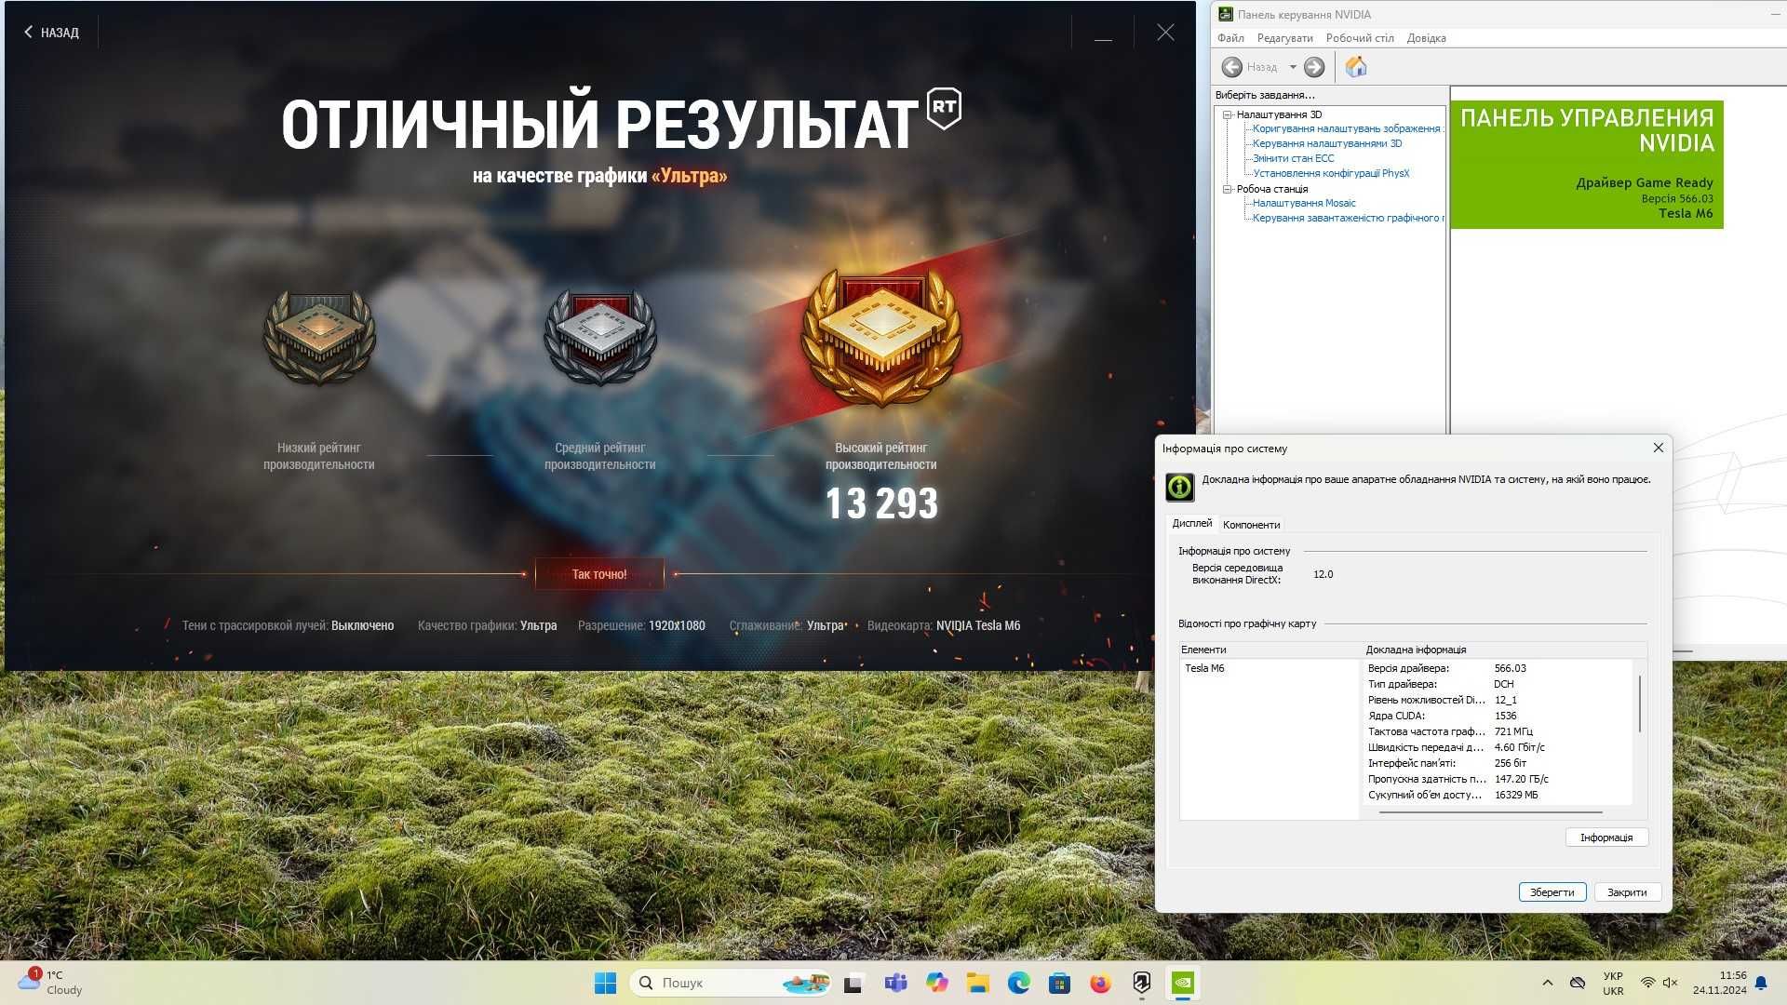Screen dimensions: 1787x1005
Task: Close the benchmark result window
Action: (1165, 33)
